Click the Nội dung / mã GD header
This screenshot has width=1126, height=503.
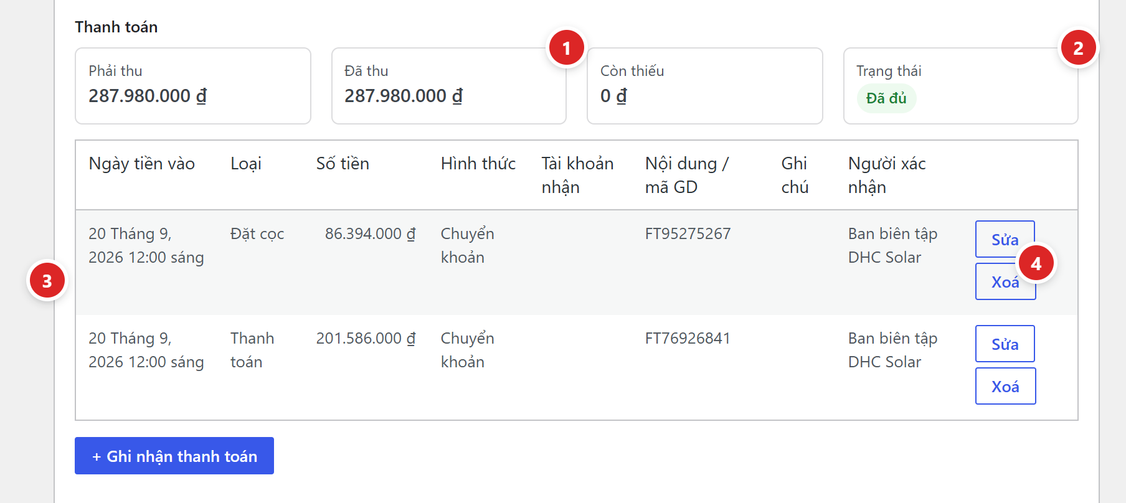click(687, 175)
